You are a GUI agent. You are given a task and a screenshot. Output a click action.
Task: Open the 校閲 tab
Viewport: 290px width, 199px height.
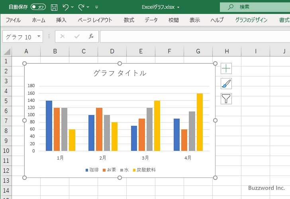(x=174, y=20)
